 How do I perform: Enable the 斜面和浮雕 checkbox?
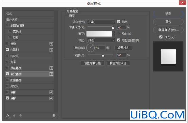(x=7, y=25)
